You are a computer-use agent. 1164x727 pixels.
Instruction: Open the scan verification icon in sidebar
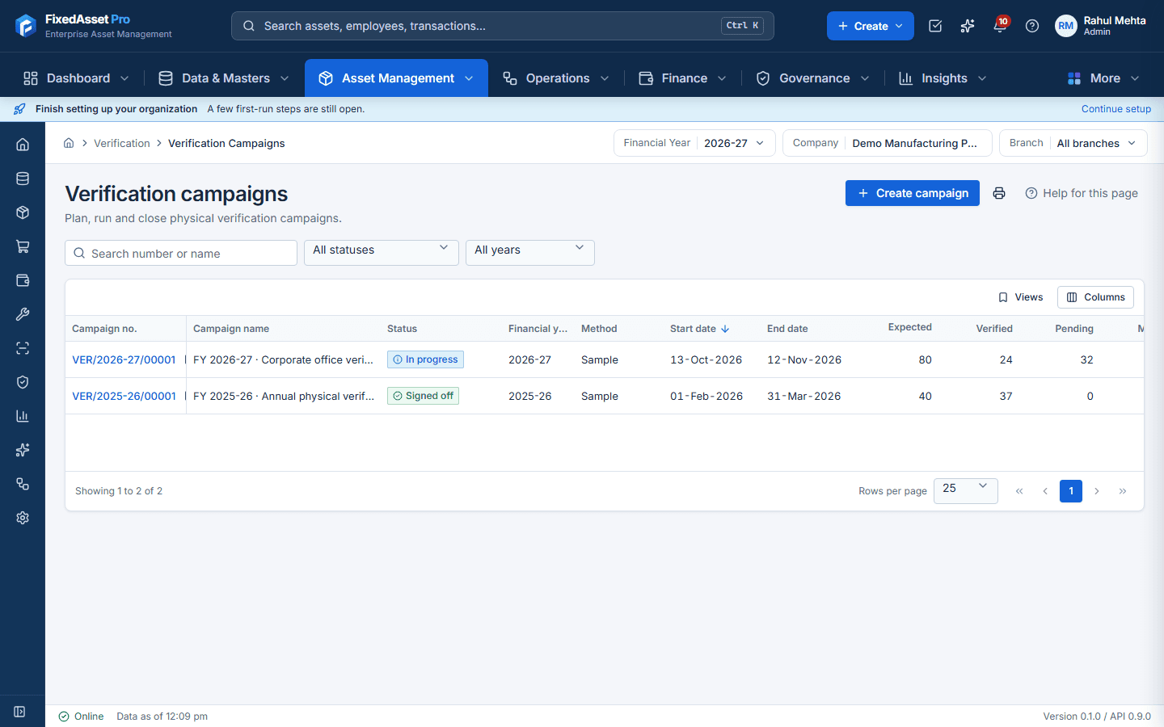(23, 348)
